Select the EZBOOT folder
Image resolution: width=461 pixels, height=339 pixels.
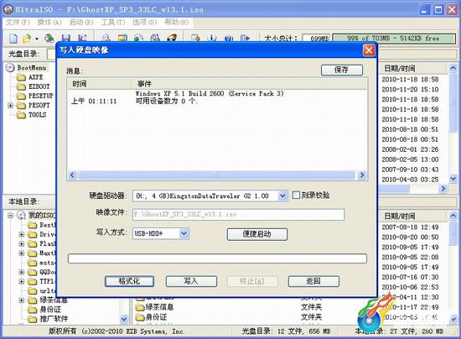pos(39,86)
